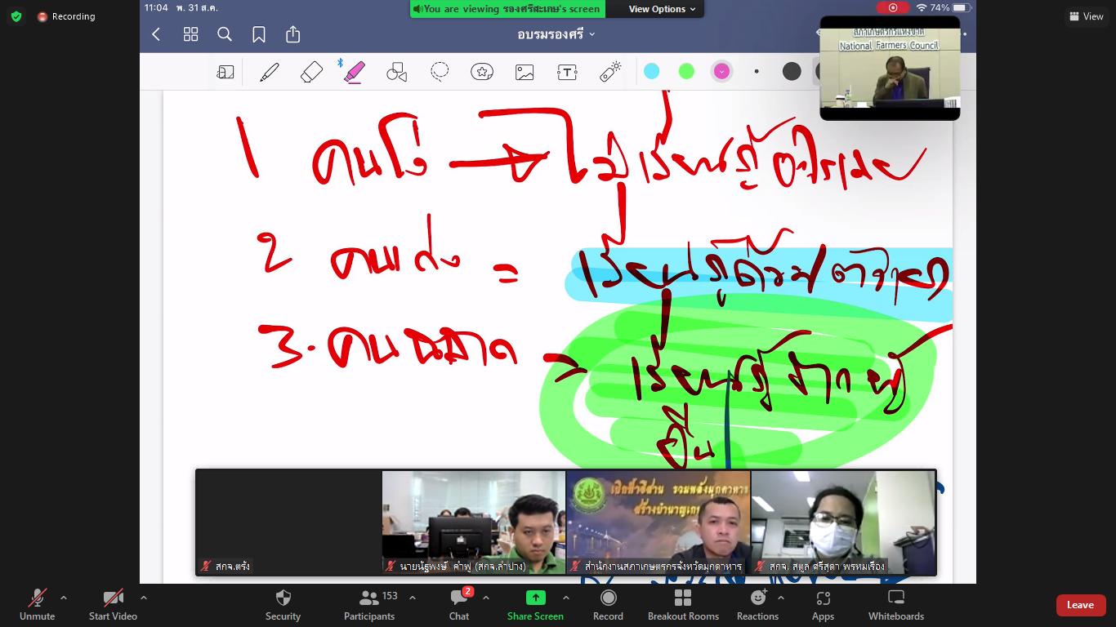Choose the lasso selection tool
Viewport: 1116px width, 627px height.
coord(440,72)
